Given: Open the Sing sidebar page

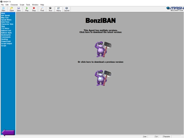Looking at the screenshot, I should tap(3, 26).
